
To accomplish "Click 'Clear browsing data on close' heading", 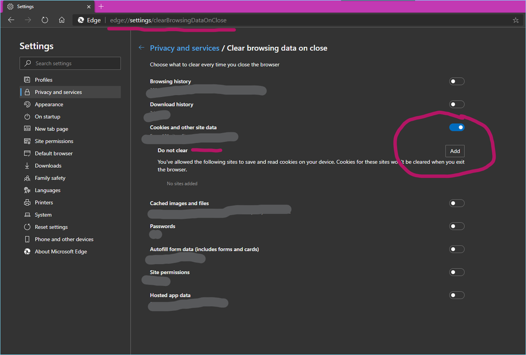I will [277, 48].
